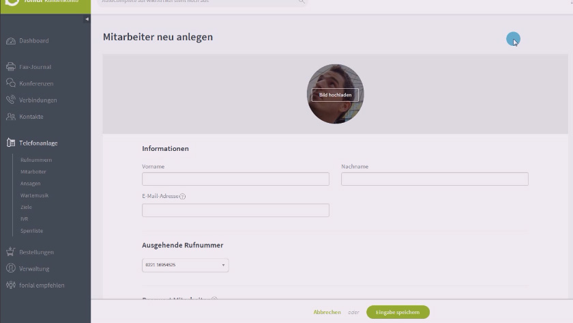This screenshot has width=573, height=323.
Task: Click the Konferenzen chat bubbles icon
Action: [x=11, y=83]
